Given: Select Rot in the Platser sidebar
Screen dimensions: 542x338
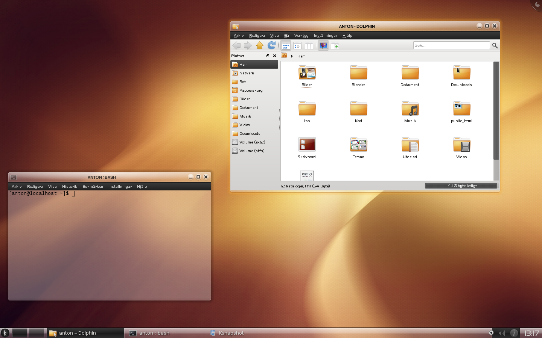Looking at the screenshot, I should [x=254, y=82].
